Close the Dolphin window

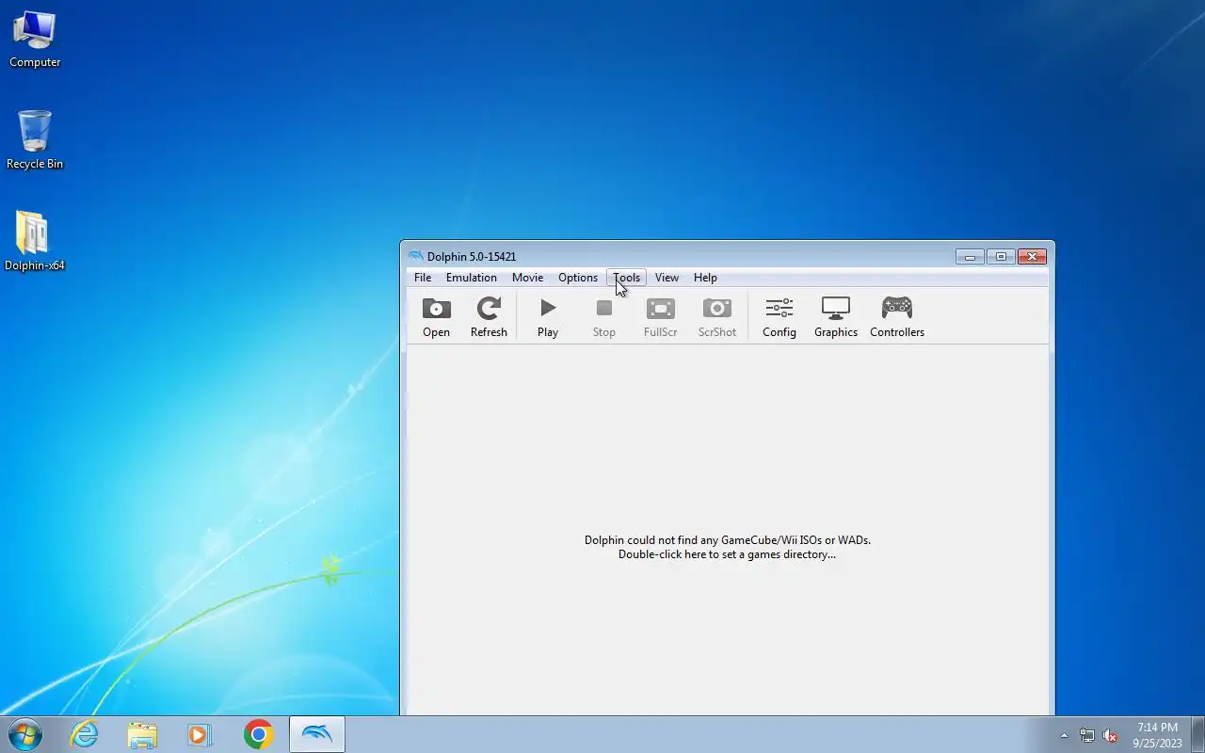tap(1032, 257)
